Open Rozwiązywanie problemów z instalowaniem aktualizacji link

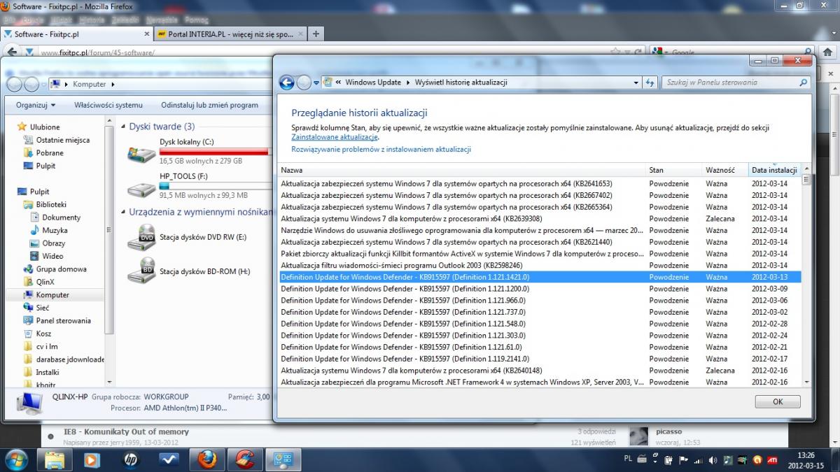point(381,150)
